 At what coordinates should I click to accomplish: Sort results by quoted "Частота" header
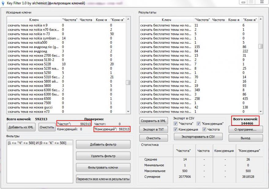202,20
